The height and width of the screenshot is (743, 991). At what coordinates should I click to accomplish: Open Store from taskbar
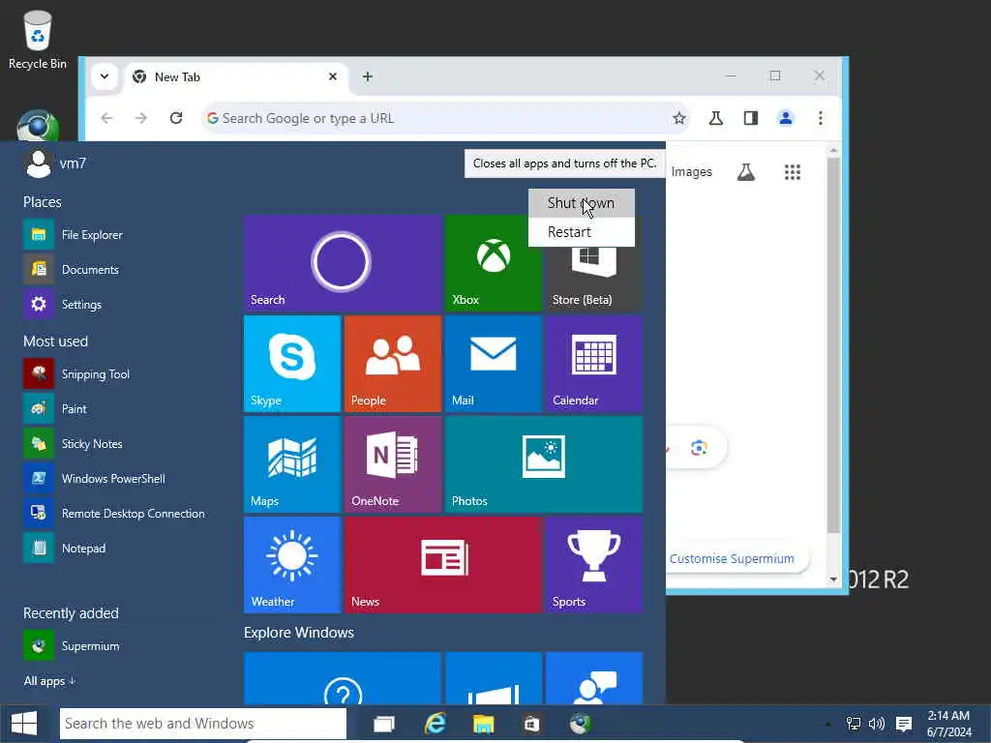[531, 724]
